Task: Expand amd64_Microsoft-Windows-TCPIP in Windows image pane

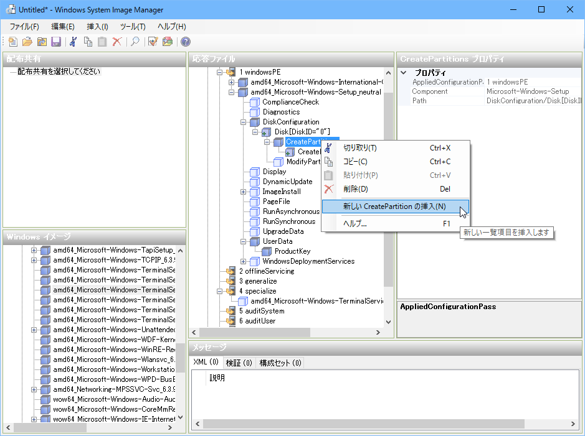Action: click(34, 260)
